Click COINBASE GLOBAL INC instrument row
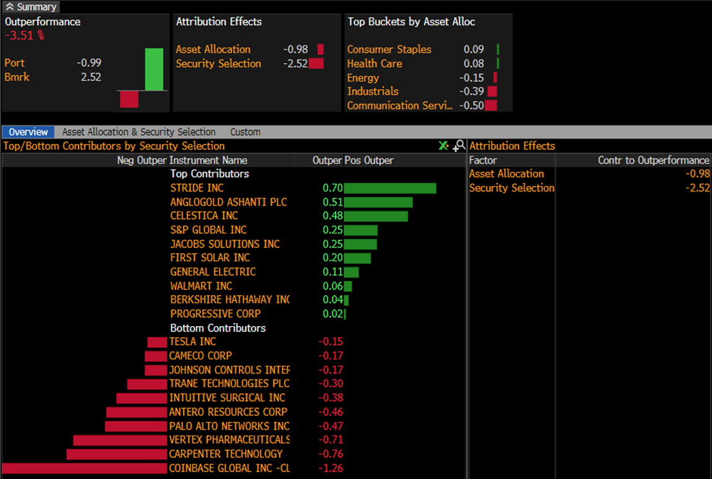Screen dimensions: 712x479 (x=229, y=468)
